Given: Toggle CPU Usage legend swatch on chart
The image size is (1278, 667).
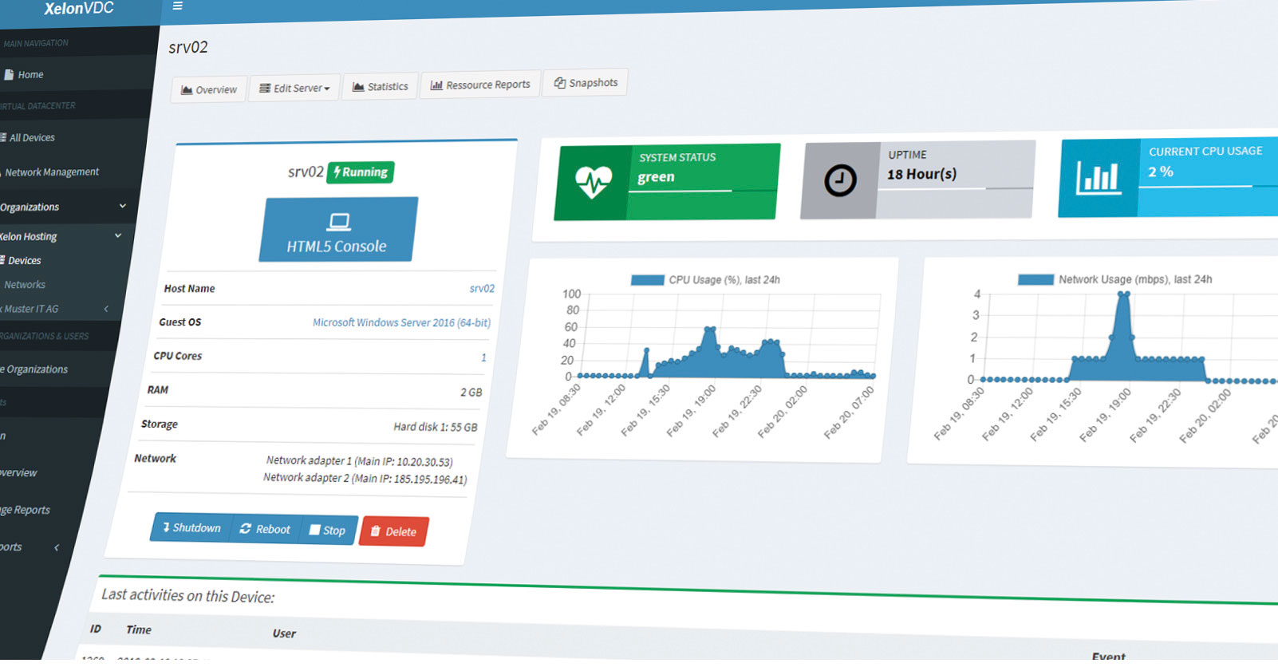Looking at the screenshot, I should click(x=647, y=280).
